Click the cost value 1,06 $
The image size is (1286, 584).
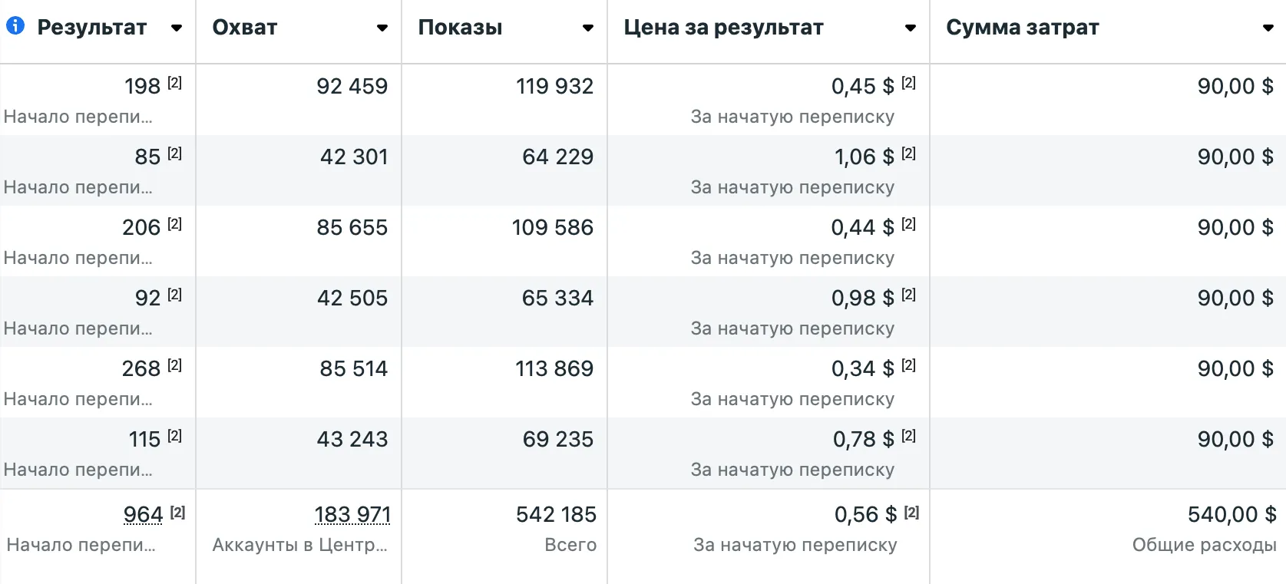point(862,157)
